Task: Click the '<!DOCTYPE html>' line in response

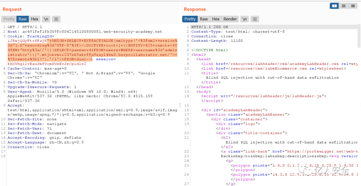Action: tap(210, 50)
